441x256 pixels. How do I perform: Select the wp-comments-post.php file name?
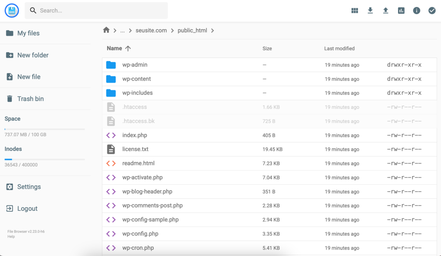(x=152, y=205)
